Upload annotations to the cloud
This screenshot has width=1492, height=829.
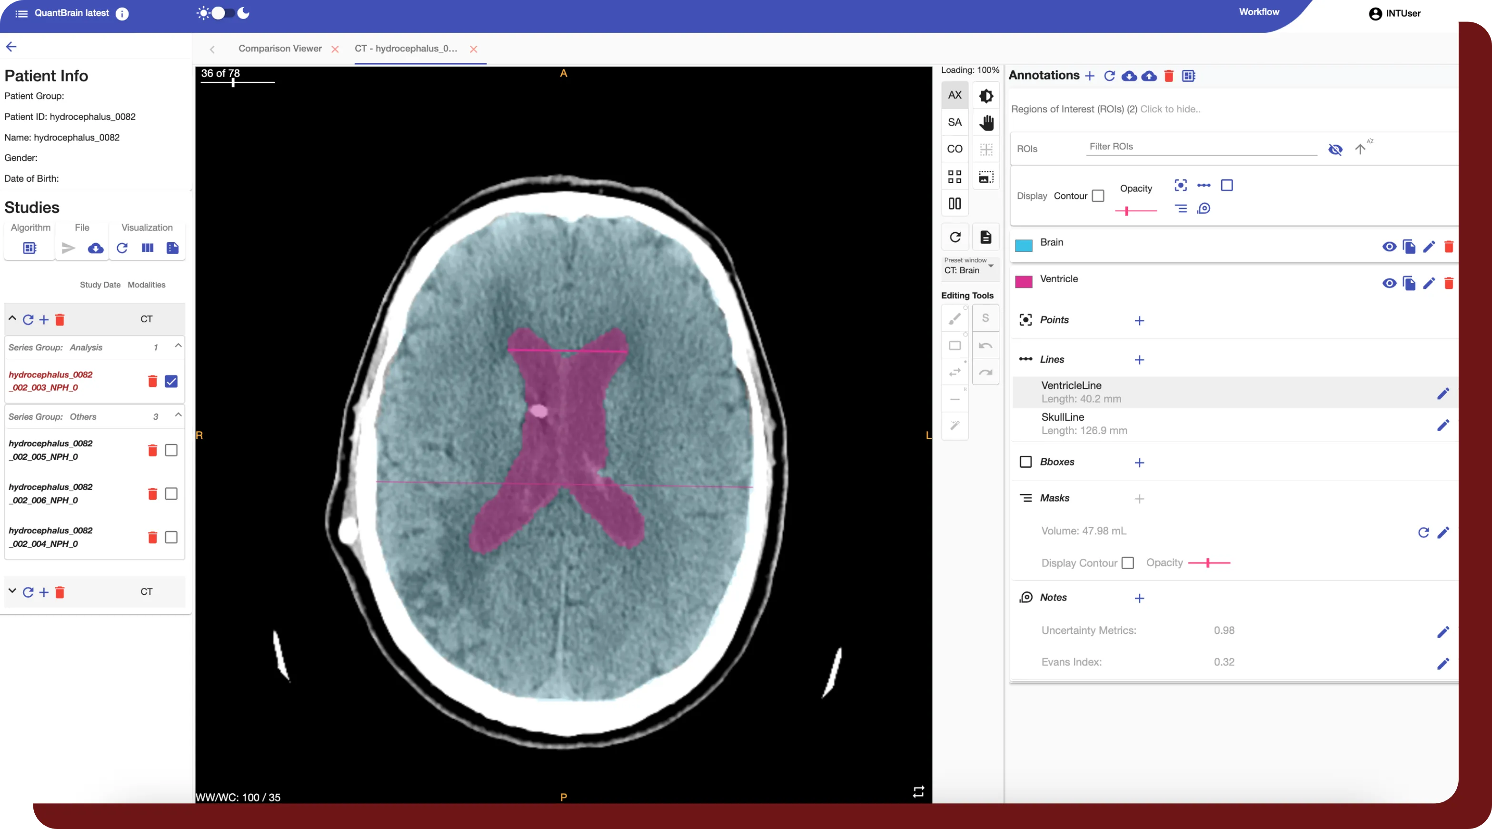[1149, 76]
